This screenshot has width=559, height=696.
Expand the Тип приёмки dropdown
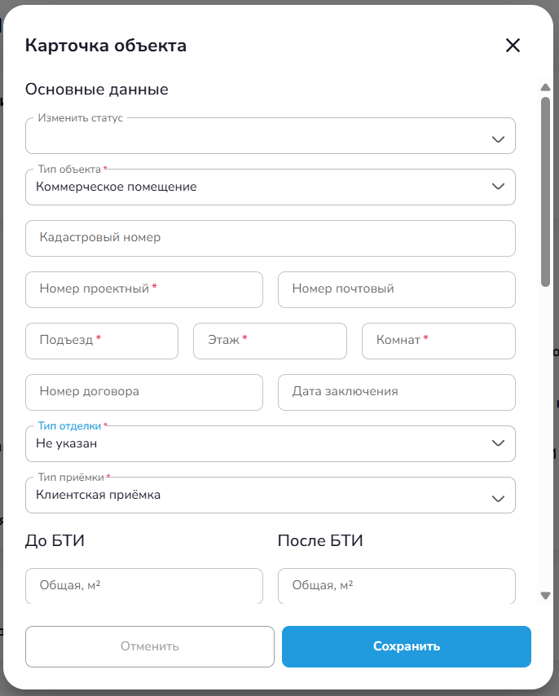[x=271, y=496]
